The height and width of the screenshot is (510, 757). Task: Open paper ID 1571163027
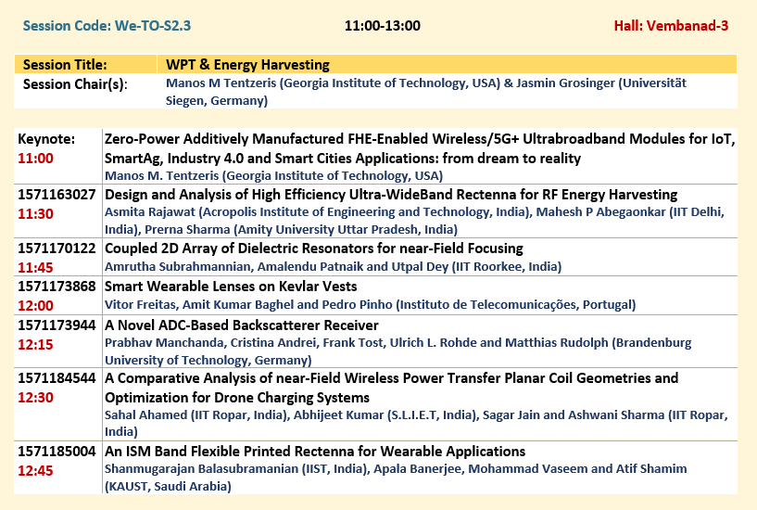pyautogui.click(x=57, y=195)
